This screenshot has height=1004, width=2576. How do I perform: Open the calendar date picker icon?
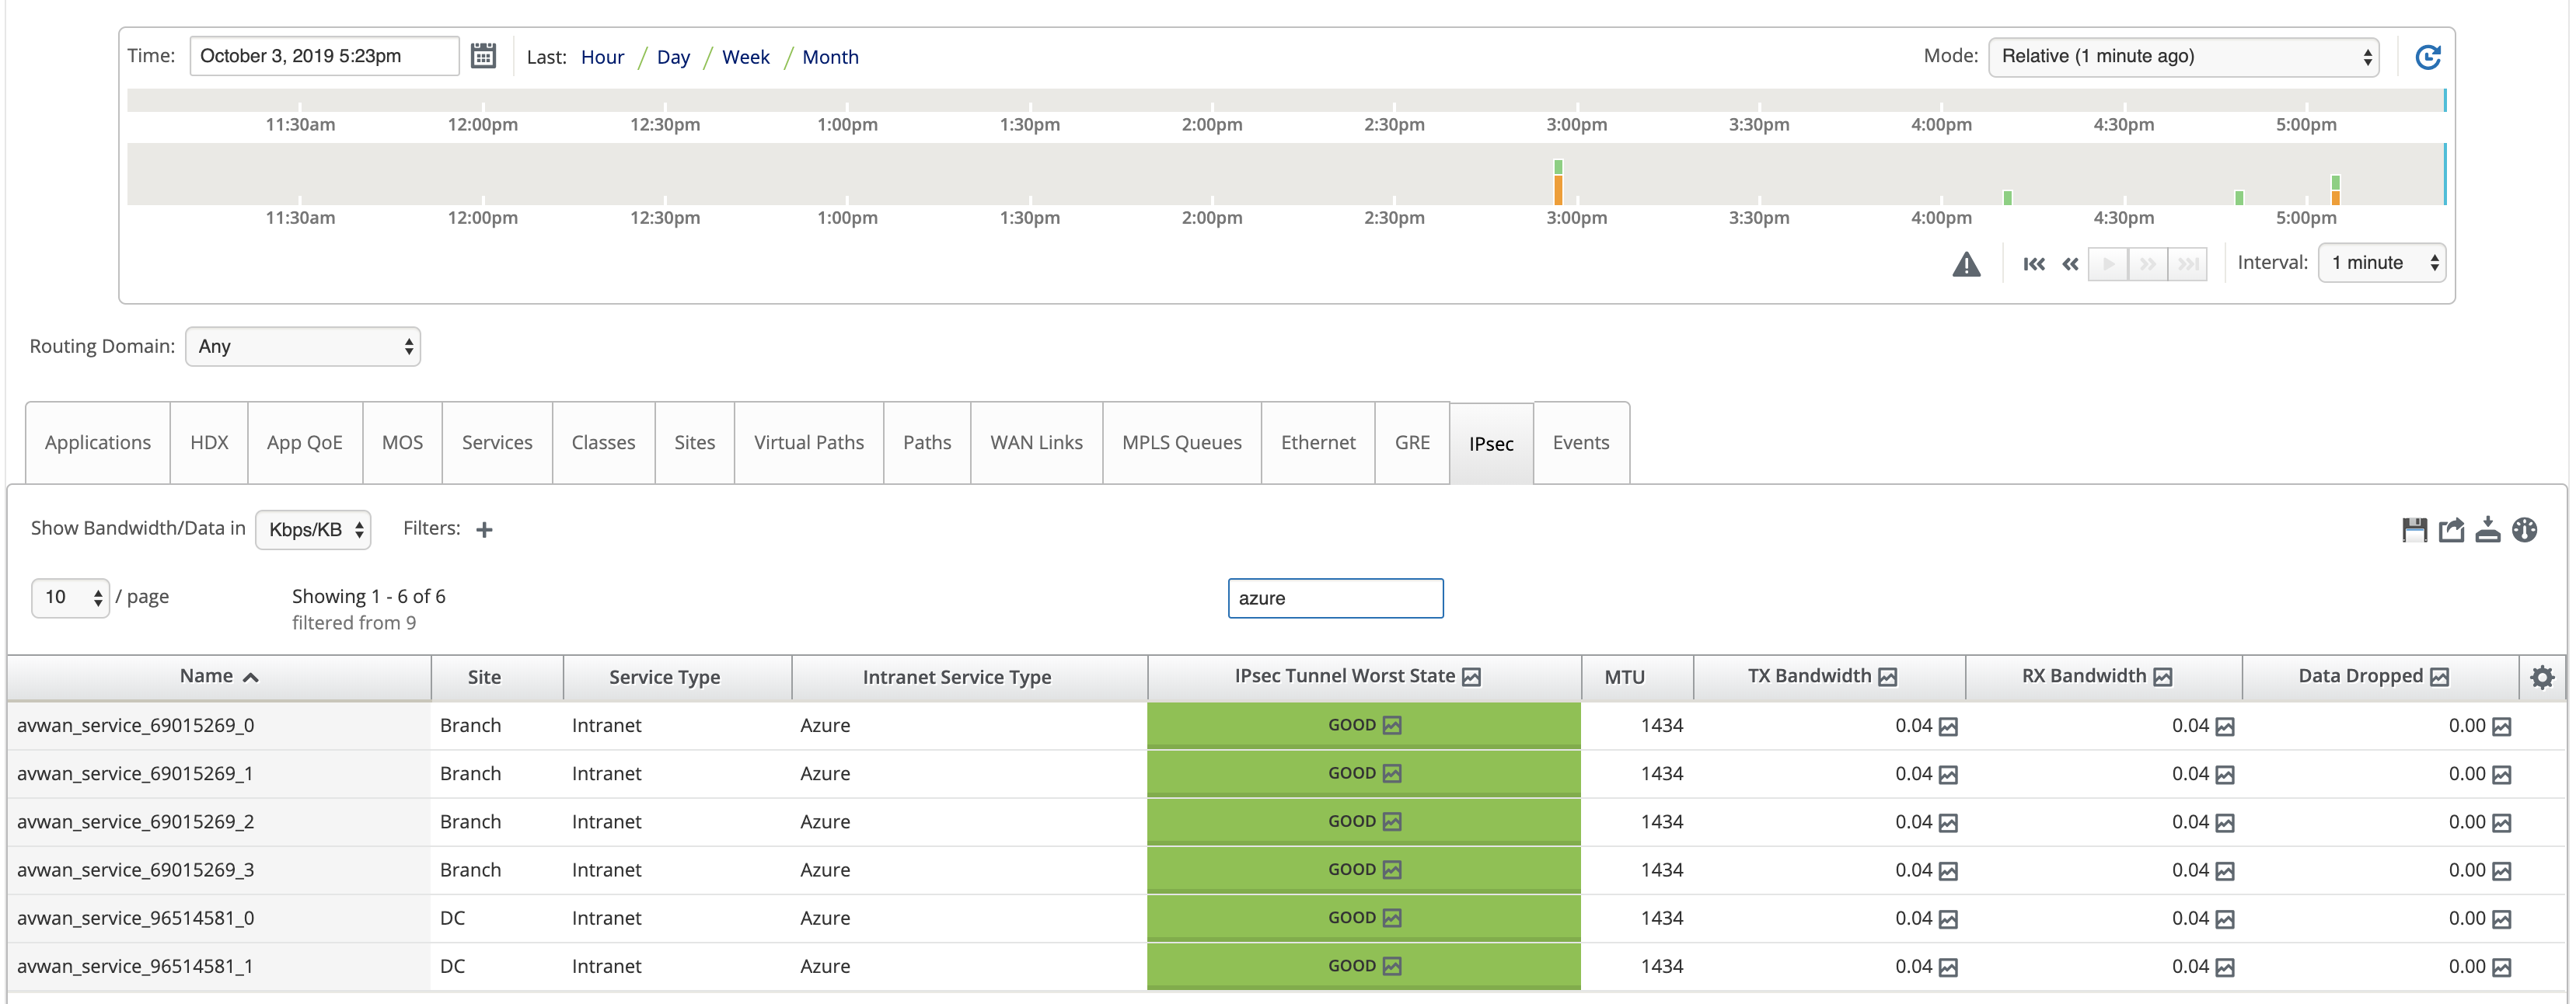tap(483, 56)
